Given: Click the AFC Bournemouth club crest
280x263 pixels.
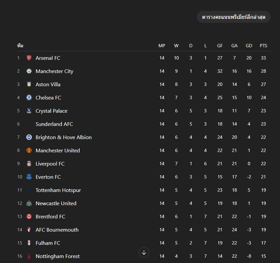Looking at the screenshot, I should (29, 230).
